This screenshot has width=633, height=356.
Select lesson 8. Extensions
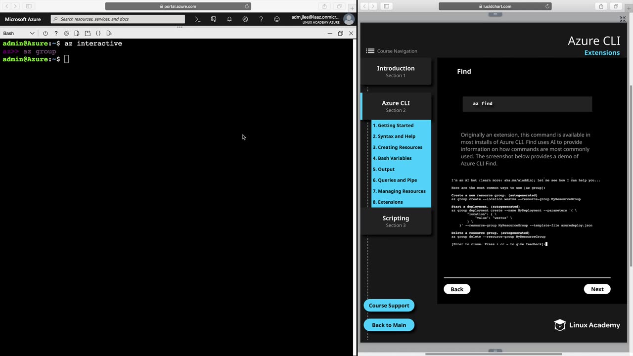pos(401,202)
